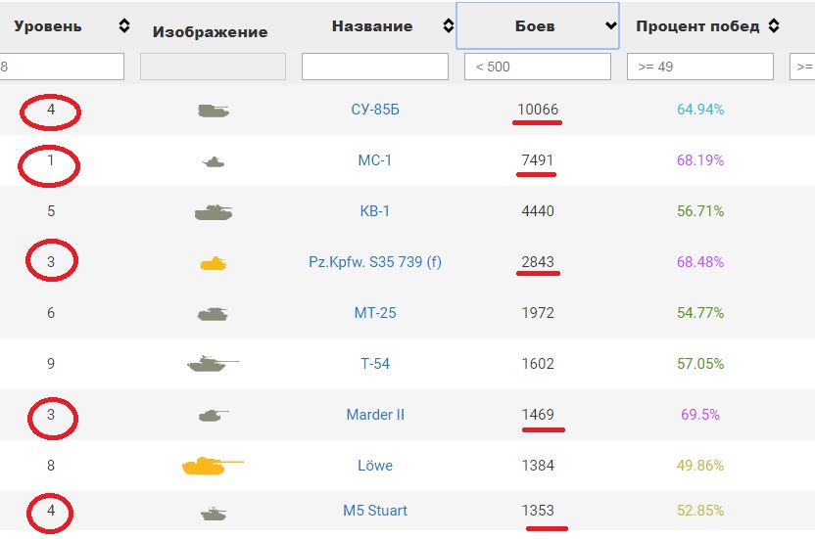Click the Т-54 tank silhouette icon
The height and width of the screenshot is (539, 815).
pos(214,364)
